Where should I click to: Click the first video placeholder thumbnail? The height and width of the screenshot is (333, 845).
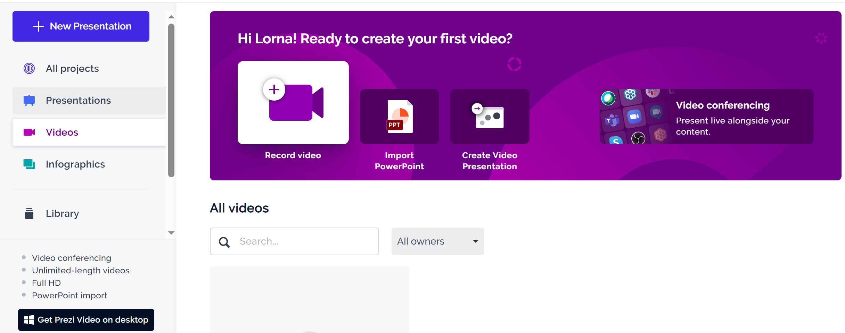pyautogui.click(x=309, y=300)
